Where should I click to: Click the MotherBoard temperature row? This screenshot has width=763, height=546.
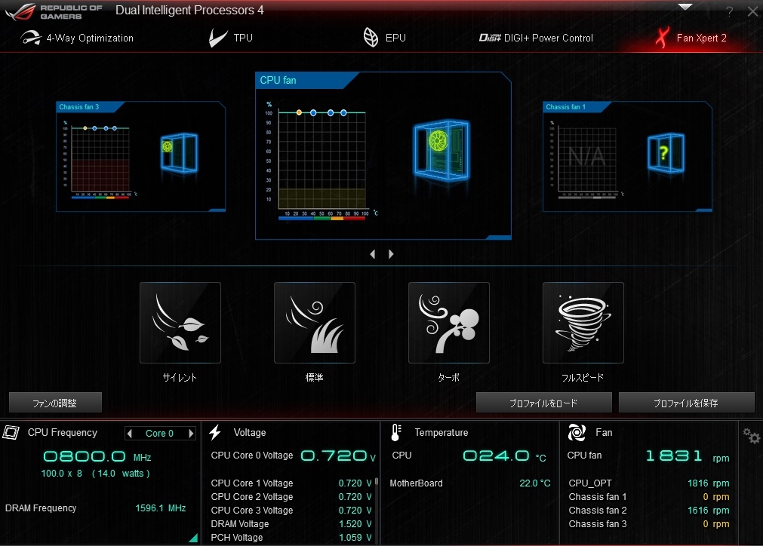470,483
